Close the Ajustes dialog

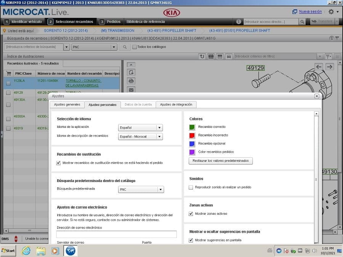tap(317, 96)
